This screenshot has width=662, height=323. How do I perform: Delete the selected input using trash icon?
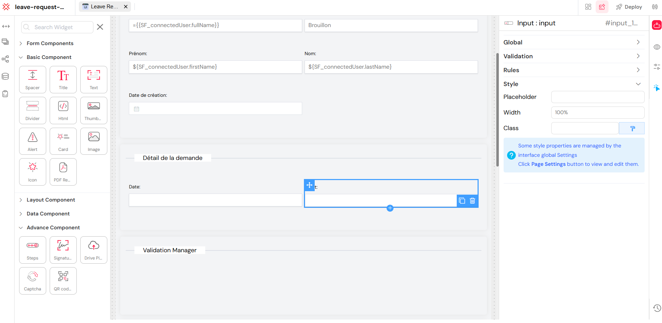(472, 201)
